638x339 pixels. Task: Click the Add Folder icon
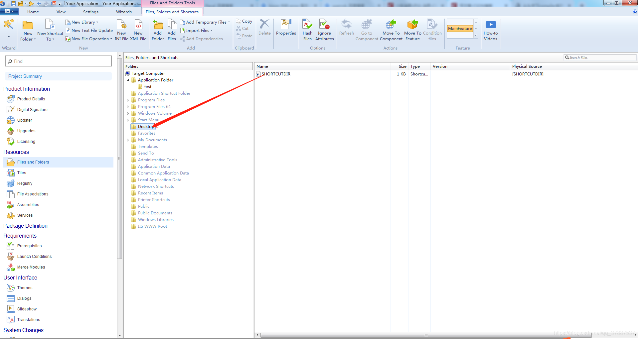pos(158,31)
